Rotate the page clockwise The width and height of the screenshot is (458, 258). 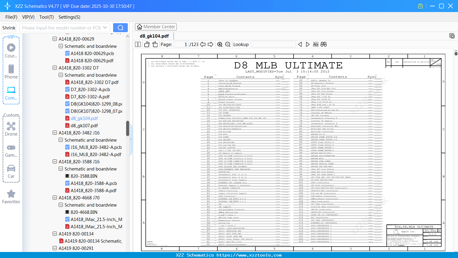click(x=155, y=45)
